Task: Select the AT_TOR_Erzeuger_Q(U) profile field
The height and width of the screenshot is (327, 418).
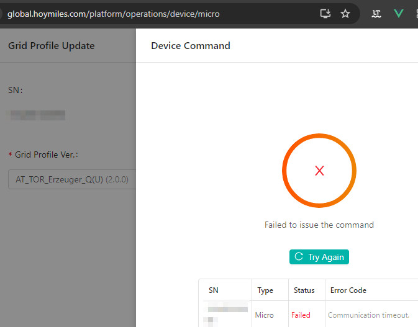Action: (56, 179)
